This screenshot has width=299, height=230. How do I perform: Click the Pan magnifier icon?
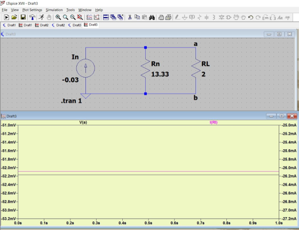click(x=66, y=17)
